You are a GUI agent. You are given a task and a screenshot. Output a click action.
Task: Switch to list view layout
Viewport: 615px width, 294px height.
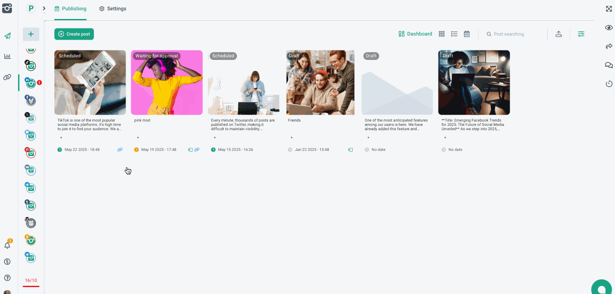(454, 34)
